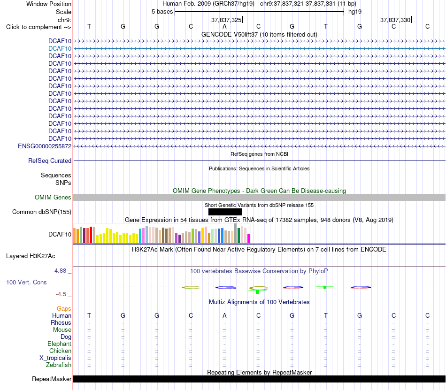The height and width of the screenshot is (390, 446).
Task: Open OMIM Gene Phenotypes track title
Action: point(259,191)
